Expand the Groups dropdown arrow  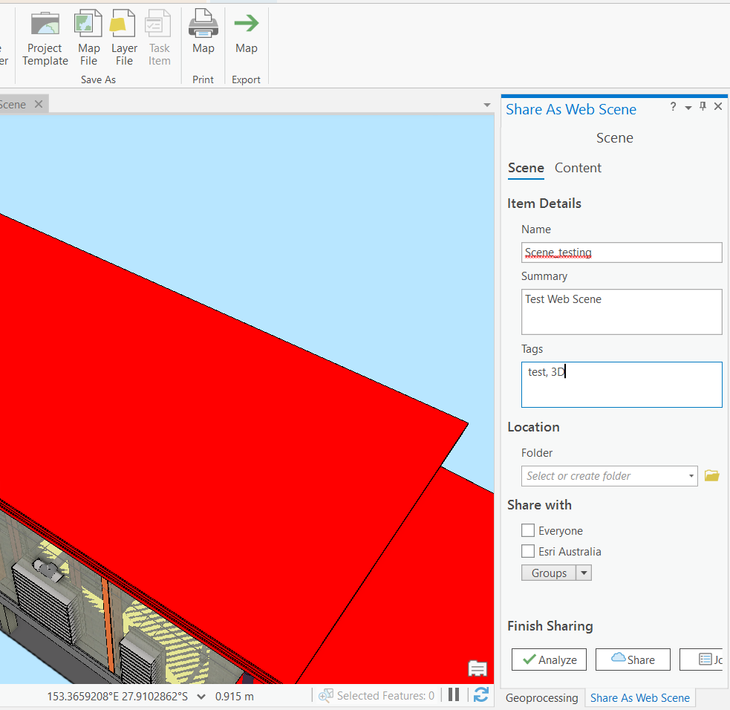click(x=584, y=573)
